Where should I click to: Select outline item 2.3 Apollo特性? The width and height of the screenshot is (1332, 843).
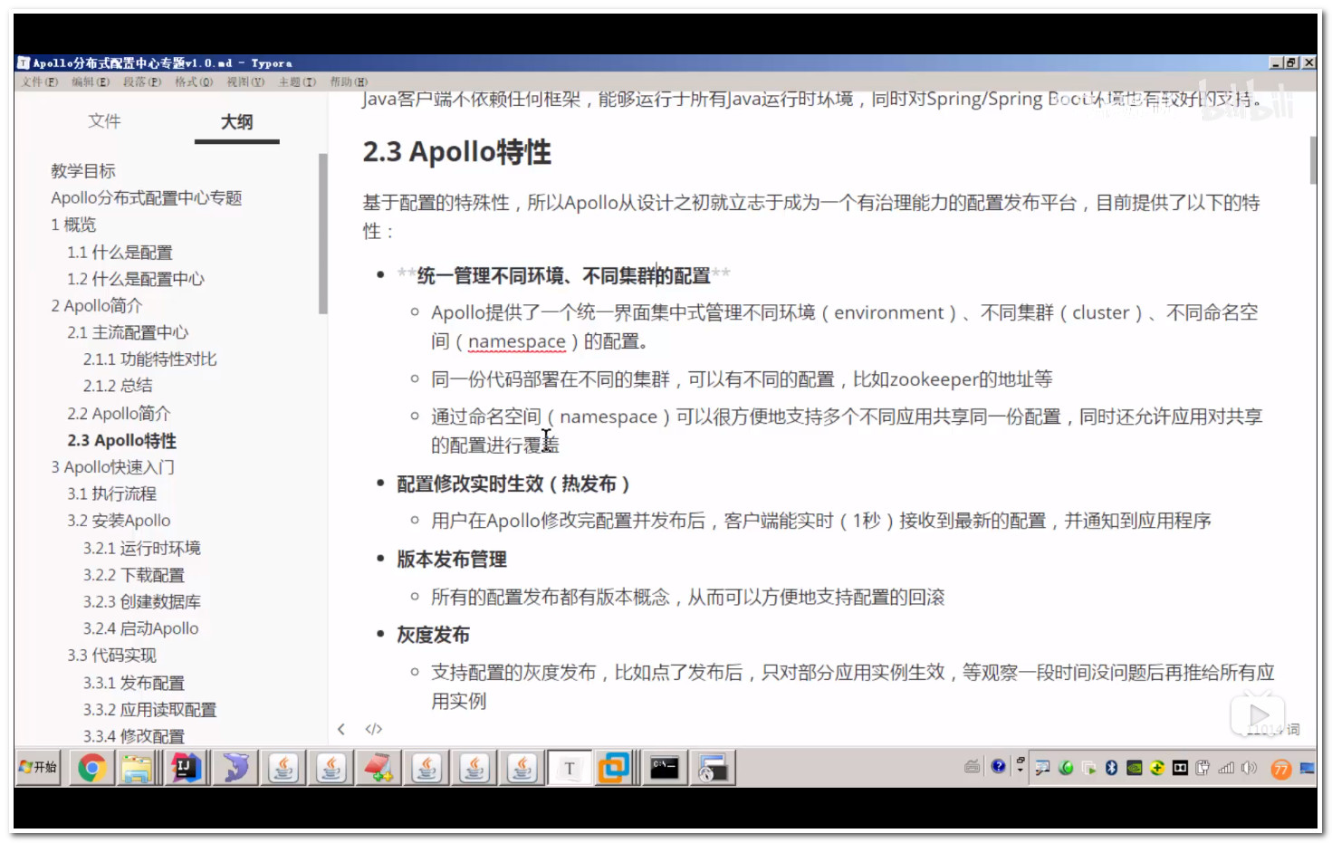point(121,440)
